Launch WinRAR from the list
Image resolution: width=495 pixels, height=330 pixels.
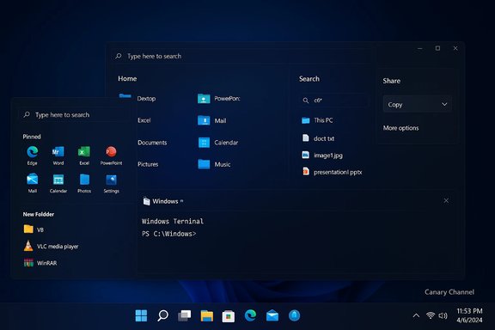coord(40,263)
